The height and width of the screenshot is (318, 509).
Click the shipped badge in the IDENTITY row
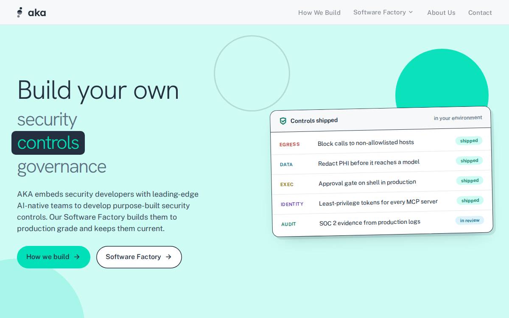coord(470,201)
